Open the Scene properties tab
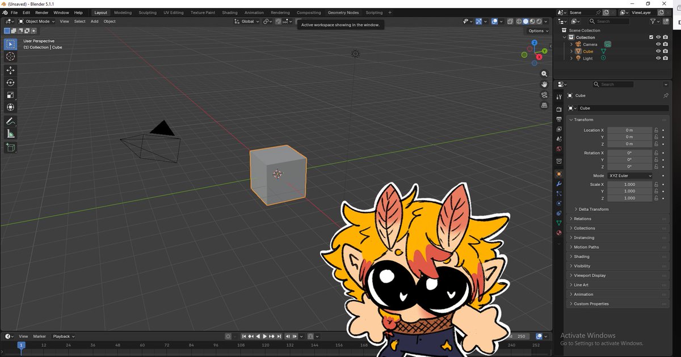 point(559,139)
